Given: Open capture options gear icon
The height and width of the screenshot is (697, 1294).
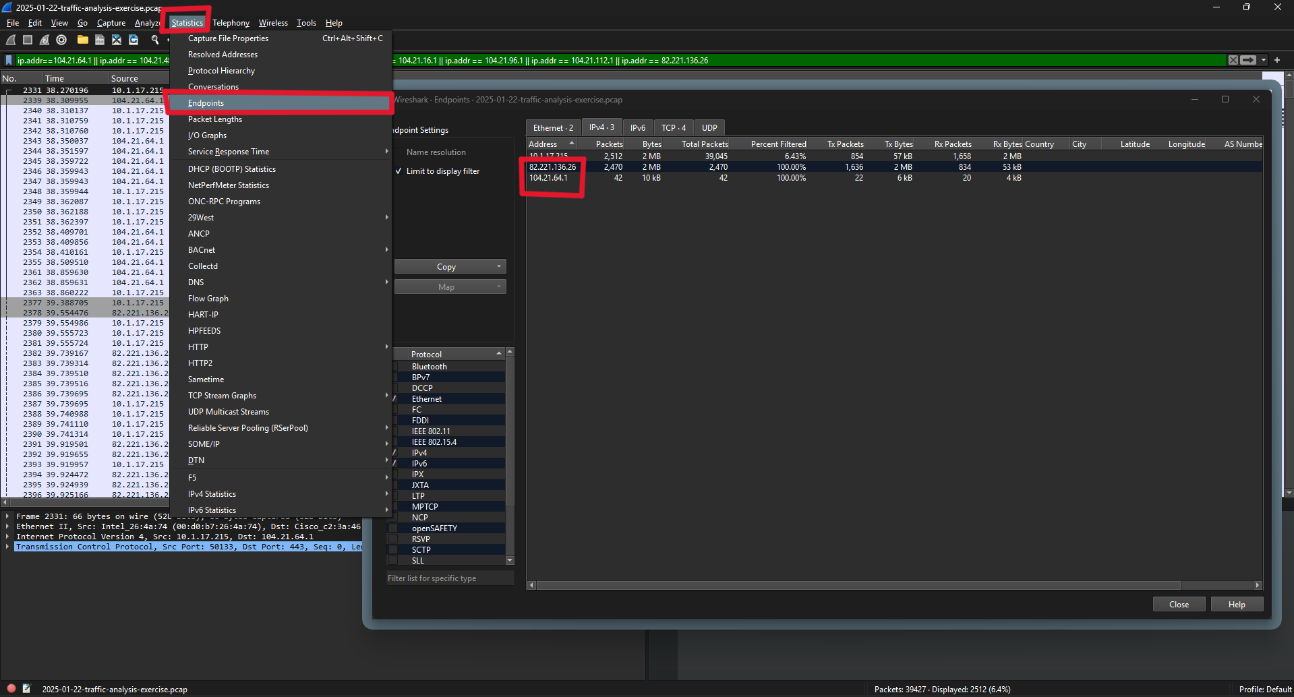Looking at the screenshot, I should tap(61, 40).
